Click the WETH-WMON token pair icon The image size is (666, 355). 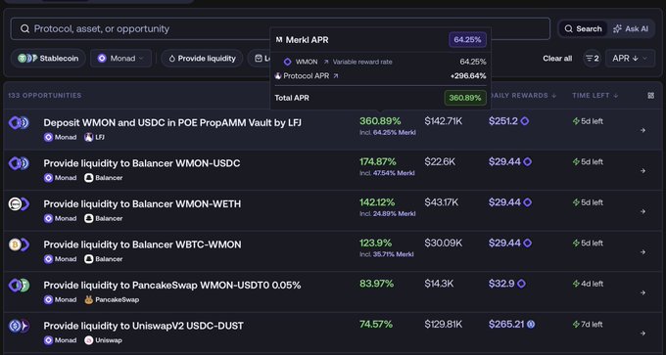(20, 204)
